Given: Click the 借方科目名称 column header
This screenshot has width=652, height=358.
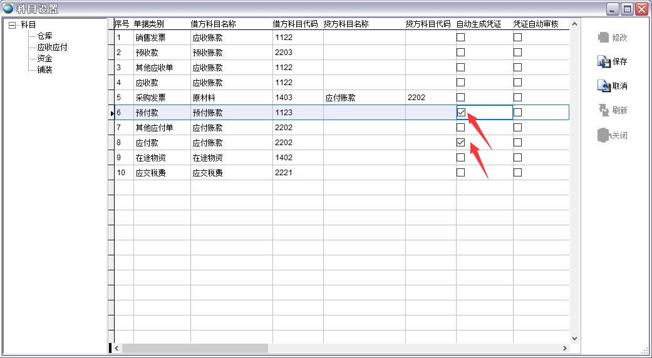Looking at the screenshot, I should pyautogui.click(x=213, y=24).
